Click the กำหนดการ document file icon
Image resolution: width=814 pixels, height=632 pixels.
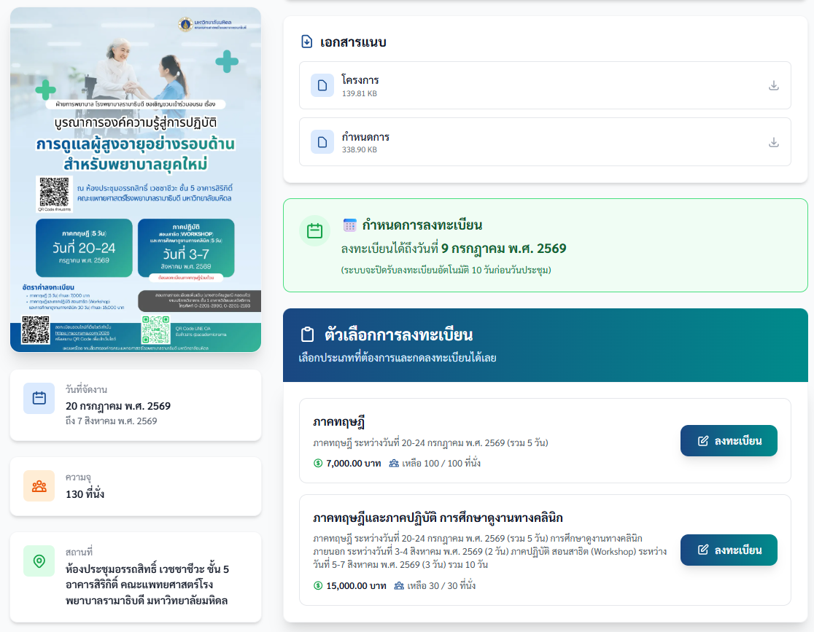click(322, 142)
